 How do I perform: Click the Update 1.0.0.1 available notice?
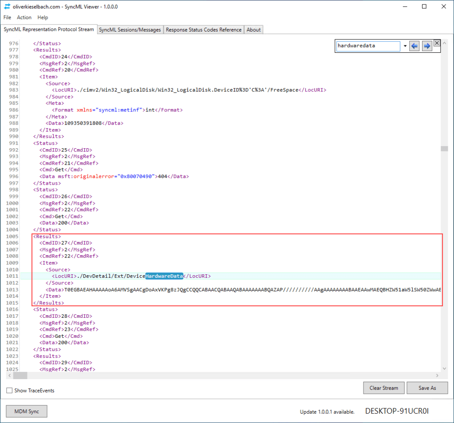(327, 411)
